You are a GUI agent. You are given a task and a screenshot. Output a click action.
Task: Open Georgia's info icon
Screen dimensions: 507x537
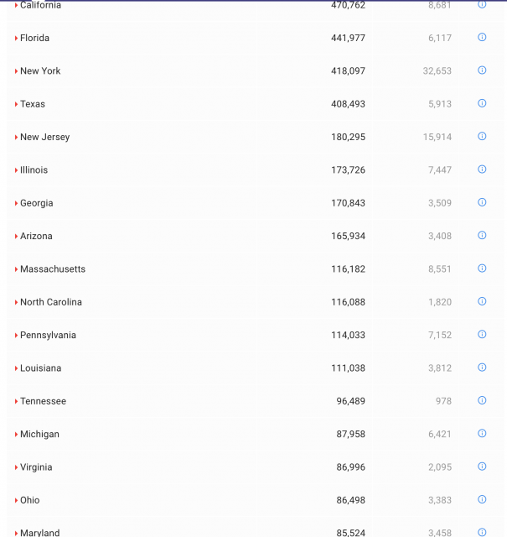[x=482, y=202]
